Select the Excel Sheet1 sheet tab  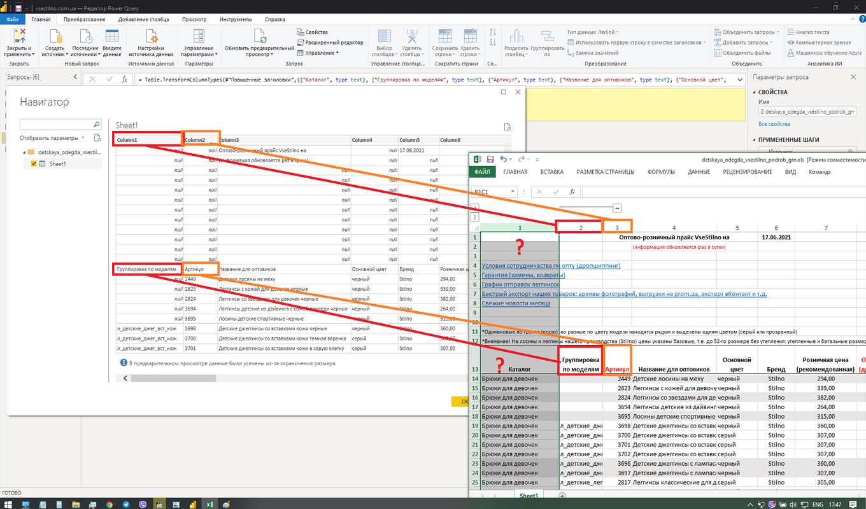pos(529,496)
